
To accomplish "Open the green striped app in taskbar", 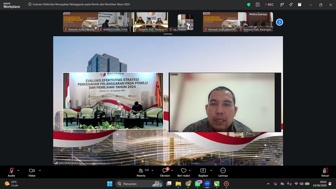I will [x=217, y=184].
